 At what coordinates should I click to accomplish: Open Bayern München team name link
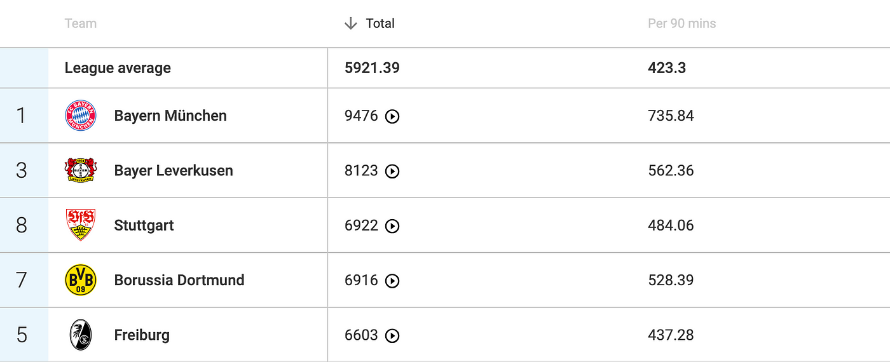pos(170,116)
